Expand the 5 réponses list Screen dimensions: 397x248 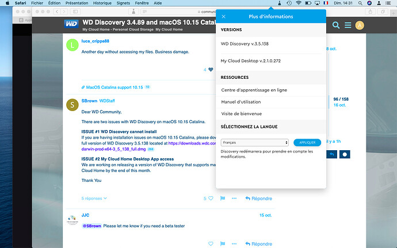[x=94, y=199]
